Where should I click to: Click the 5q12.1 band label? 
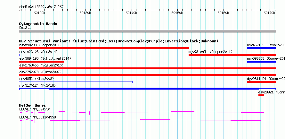coord(25,28)
